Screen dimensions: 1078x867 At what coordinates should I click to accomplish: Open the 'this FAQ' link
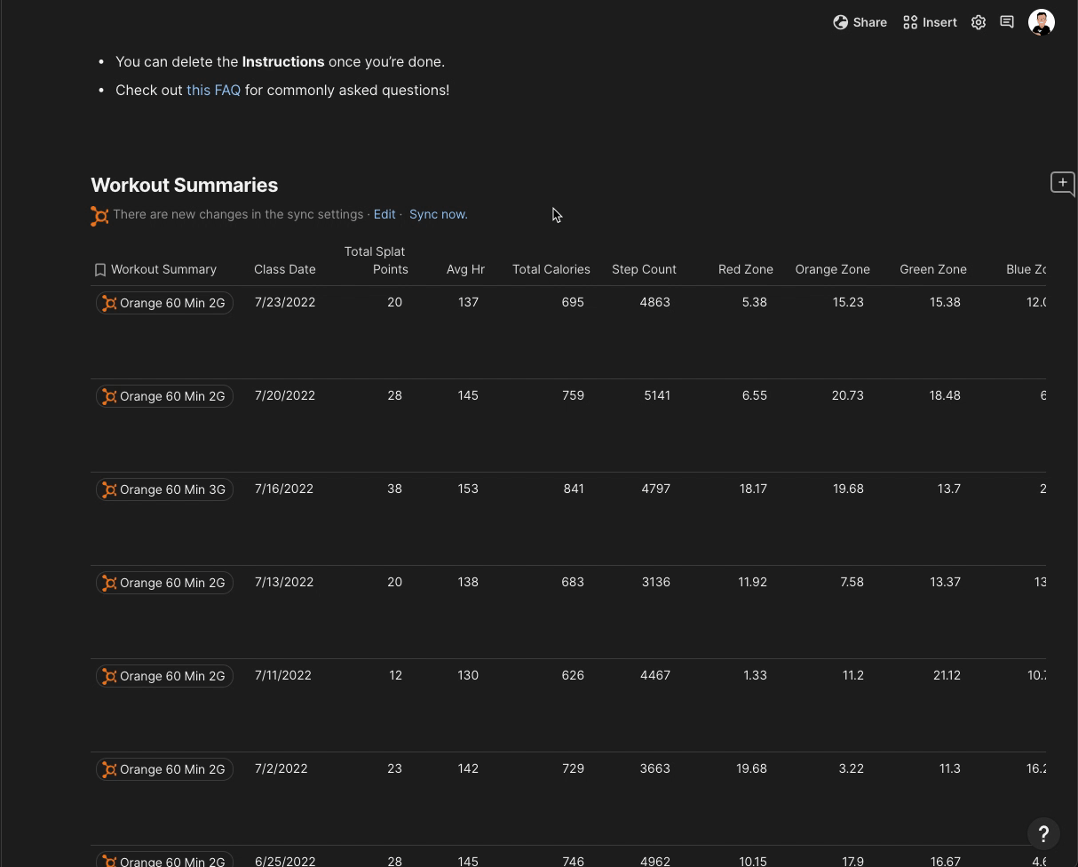coord(213,90)
